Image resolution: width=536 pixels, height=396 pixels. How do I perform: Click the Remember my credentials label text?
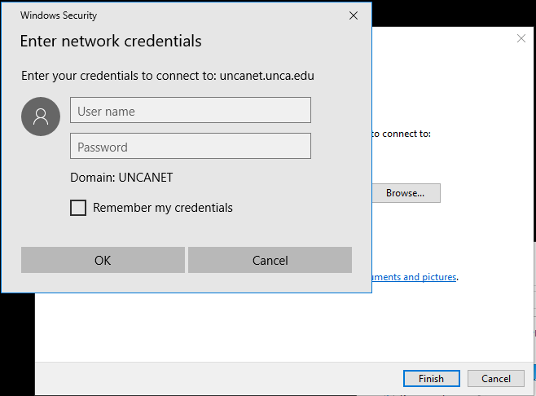click(163, 208)
